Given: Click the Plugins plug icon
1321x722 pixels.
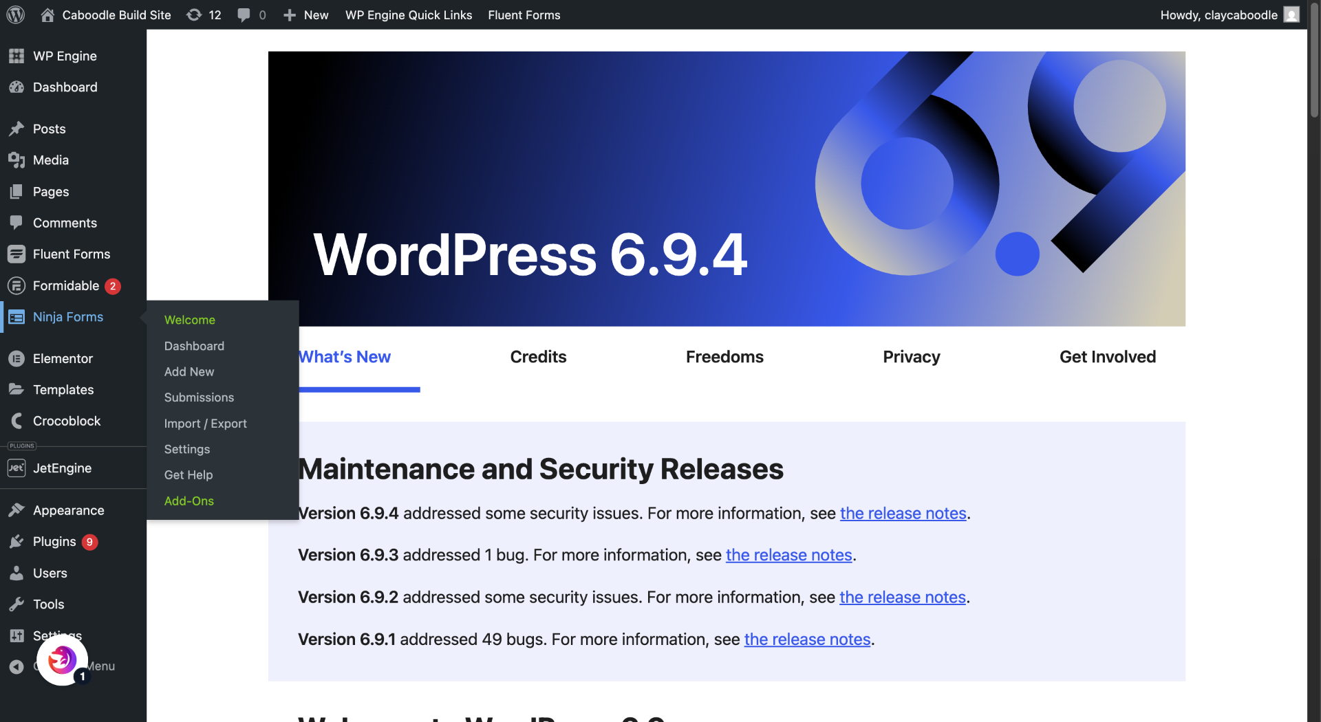Looking at the screenshot, I should click(17, 542).
